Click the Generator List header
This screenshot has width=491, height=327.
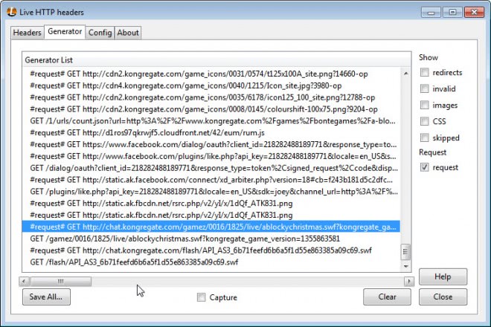click(x=216, y=59)
